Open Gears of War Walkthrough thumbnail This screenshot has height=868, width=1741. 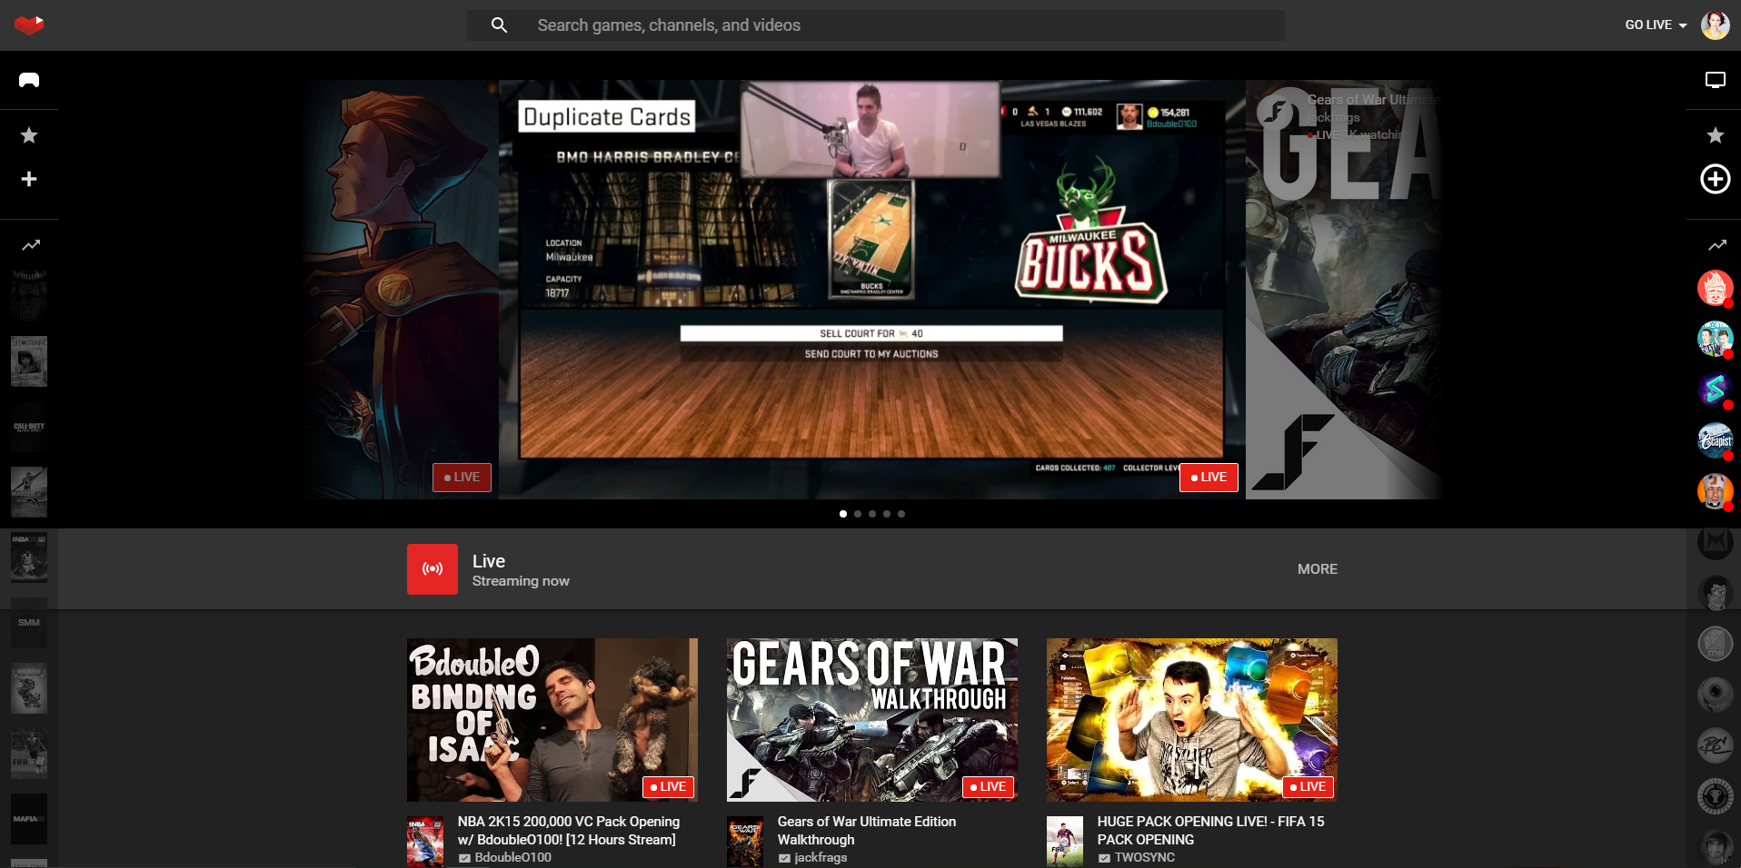tap(872, 720)
